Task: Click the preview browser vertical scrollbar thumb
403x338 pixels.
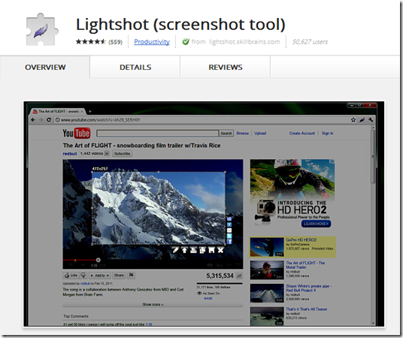Action: (x=373, y=157)
